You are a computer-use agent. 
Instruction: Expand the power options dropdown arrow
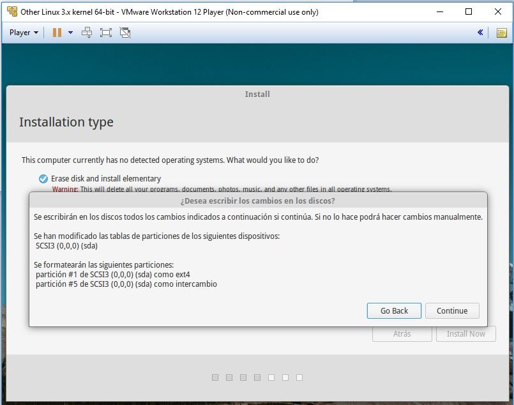point(70,33)
